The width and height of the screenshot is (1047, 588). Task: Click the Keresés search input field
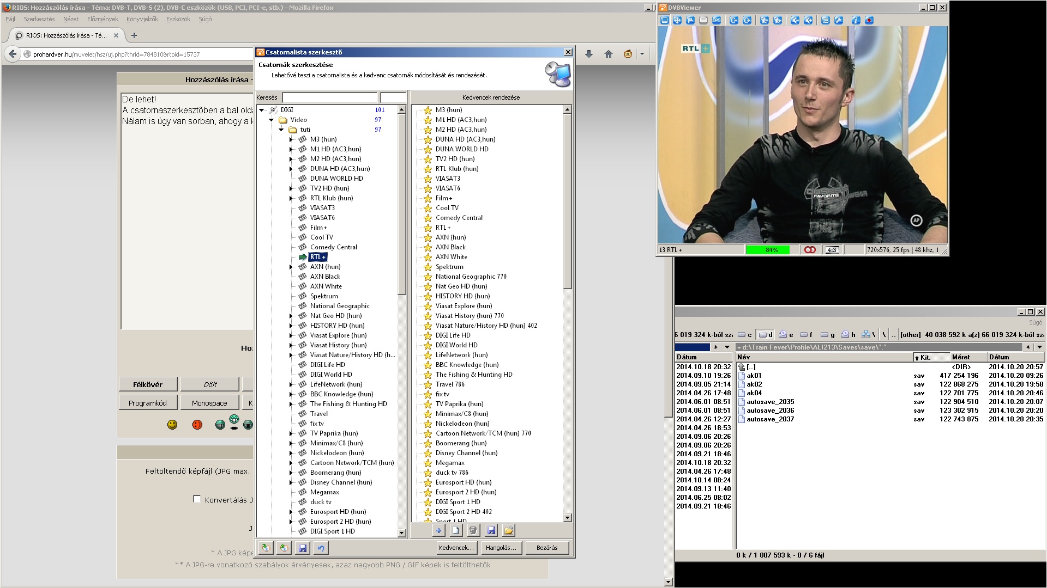329,97
